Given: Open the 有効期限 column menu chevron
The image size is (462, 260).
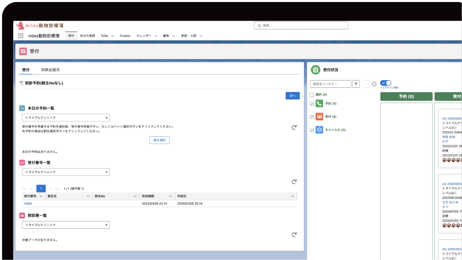Looking at the screenshot, I should click(x=171, y=196).
